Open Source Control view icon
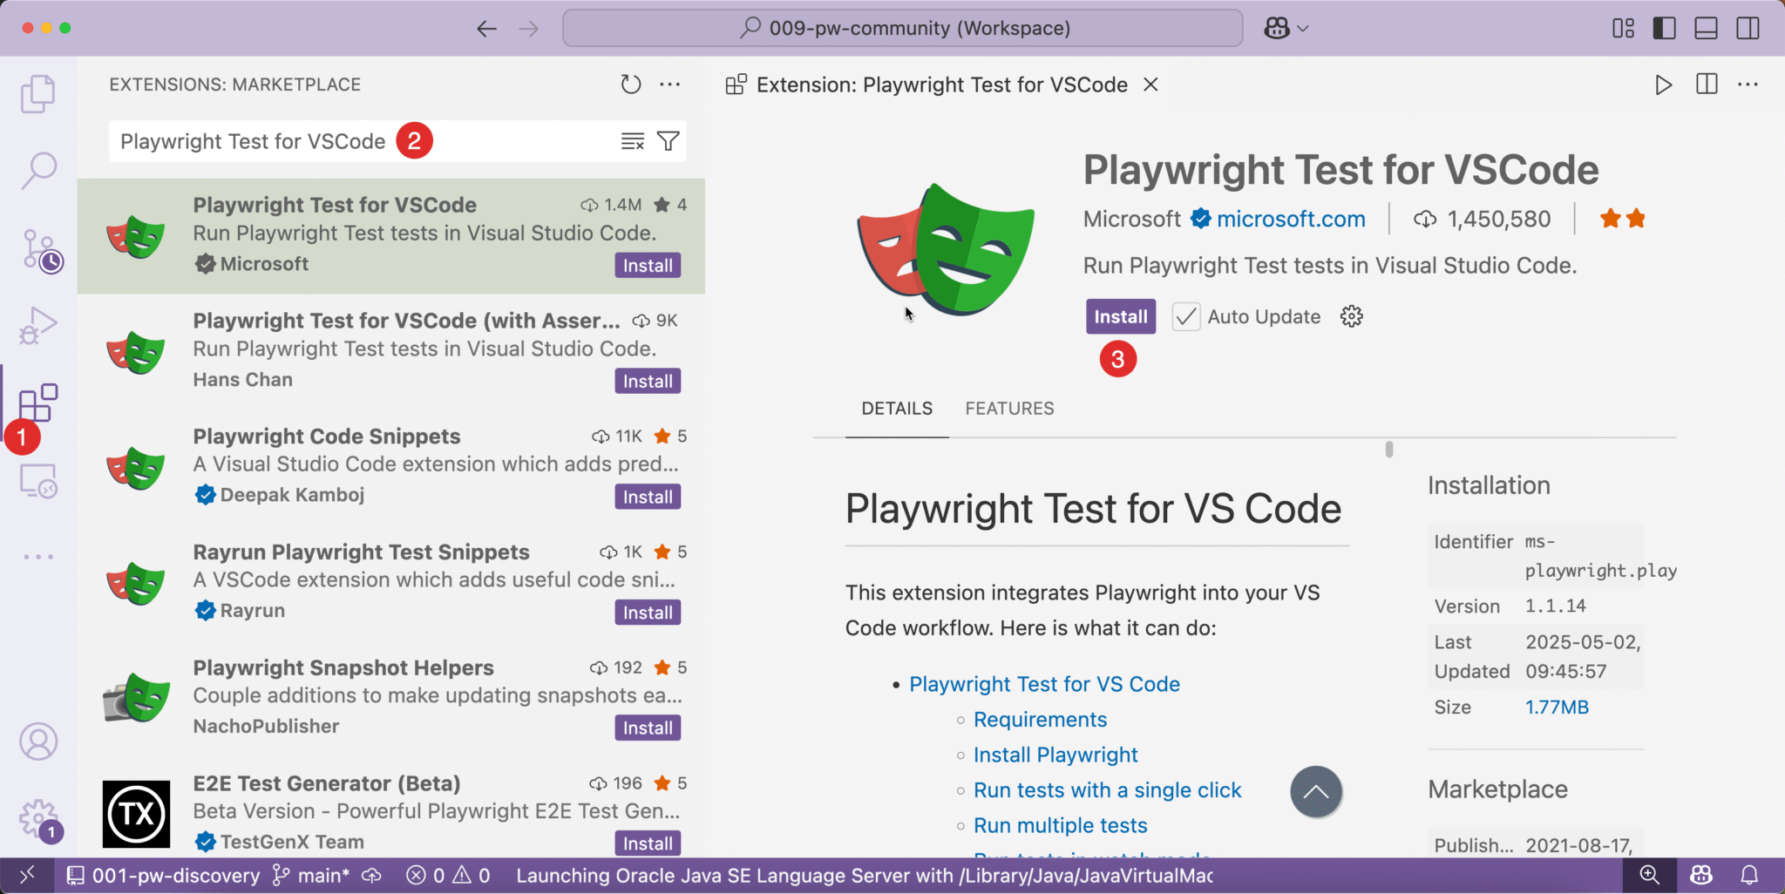1785x894 pixels. [x=42, y=252]
